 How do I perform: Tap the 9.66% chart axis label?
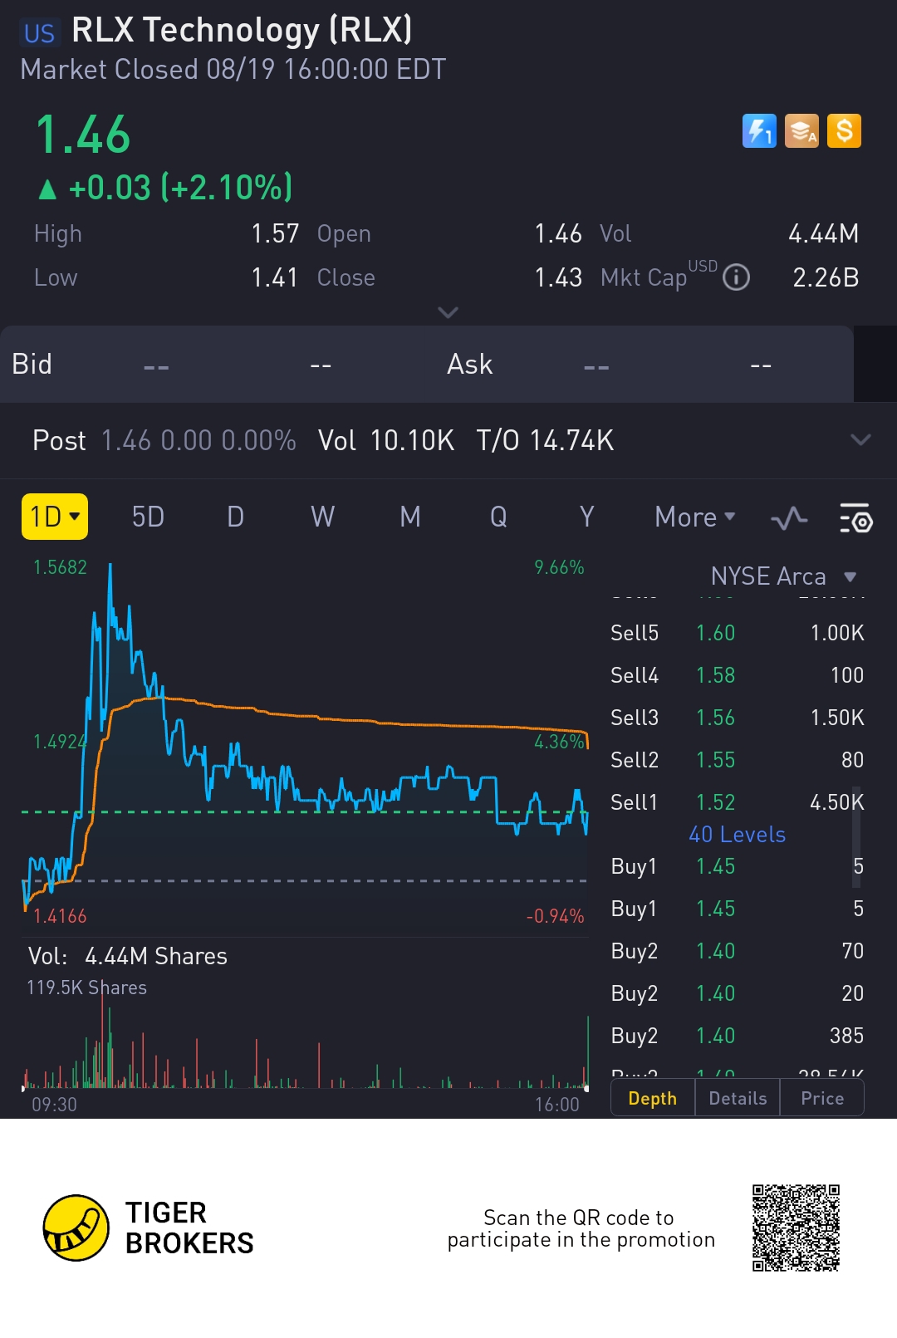click(x=559, y=567)
